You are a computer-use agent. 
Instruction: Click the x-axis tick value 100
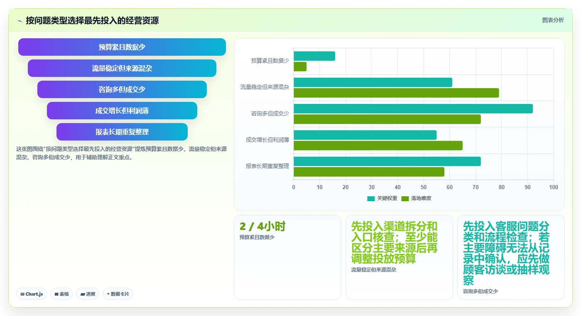(554, 188)
